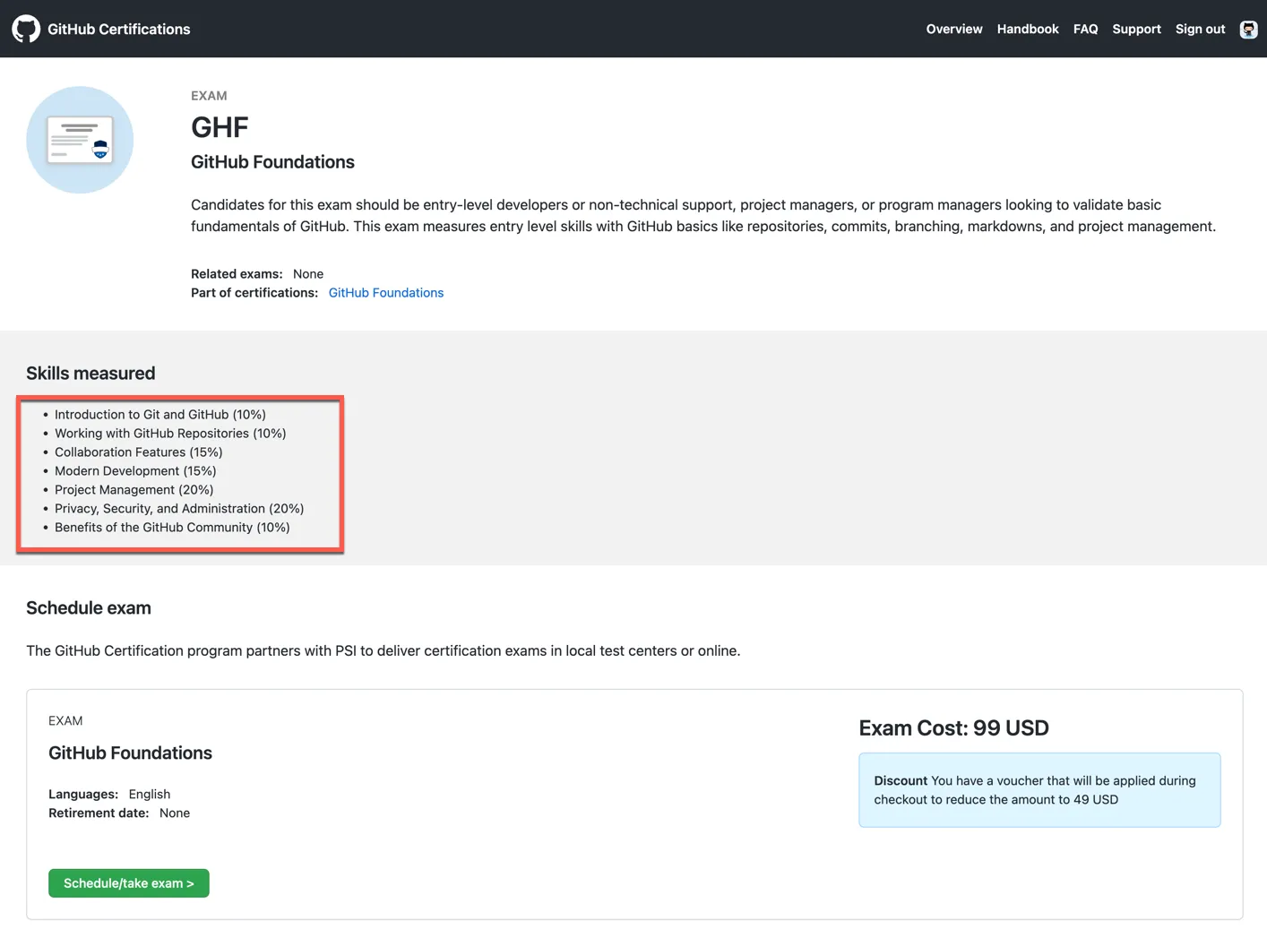Click the Discount voucher notice box

pos(1039,790)
